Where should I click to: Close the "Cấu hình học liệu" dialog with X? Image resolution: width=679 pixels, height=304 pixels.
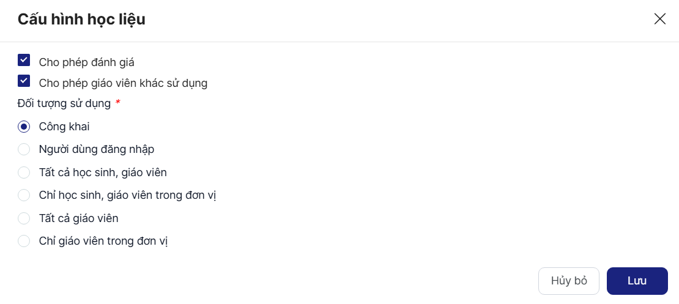click(659, 19)
